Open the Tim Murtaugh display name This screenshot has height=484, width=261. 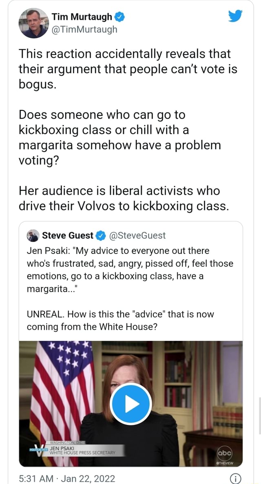click(82, 17)
